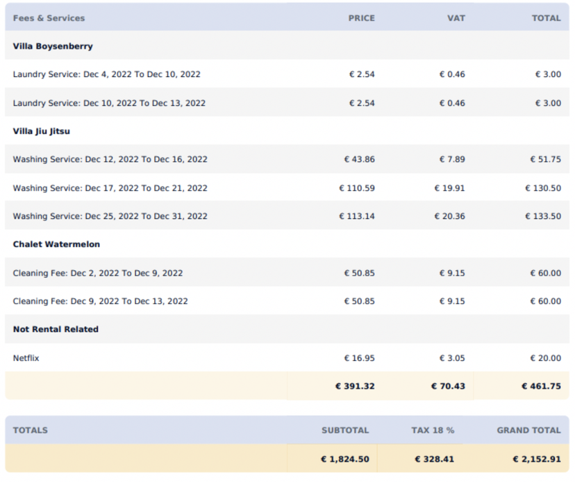Click the € 391.32 summary price cell
This screenshot has width=575, height=488.
(x=355, y=386)
